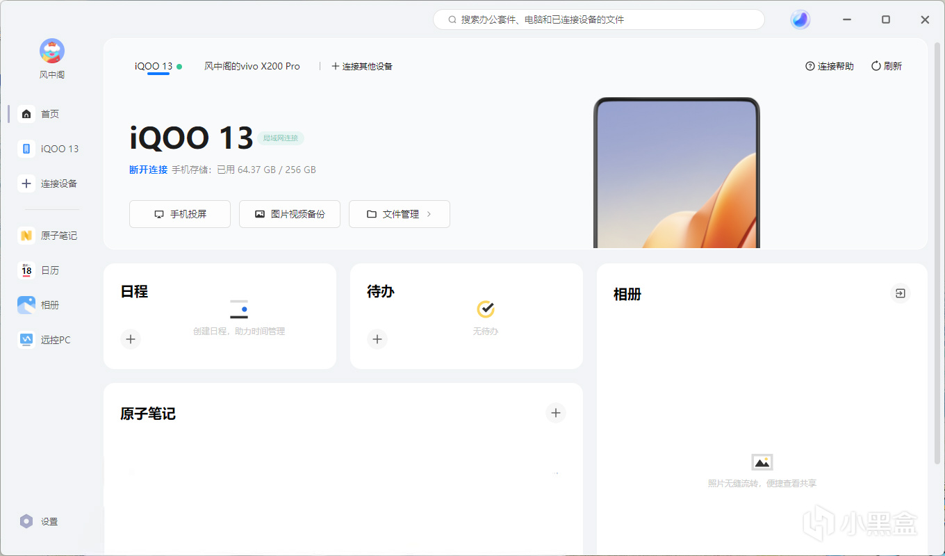Add a new 待办 to-do item

point(377,339)
